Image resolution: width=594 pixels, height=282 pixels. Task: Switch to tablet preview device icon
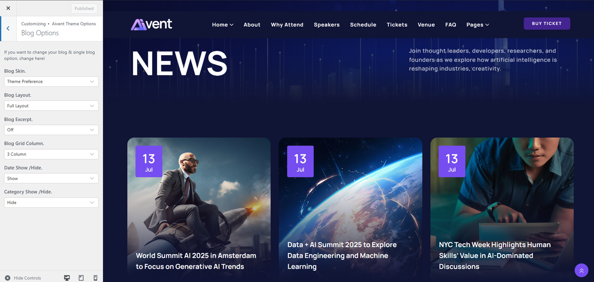81,278
